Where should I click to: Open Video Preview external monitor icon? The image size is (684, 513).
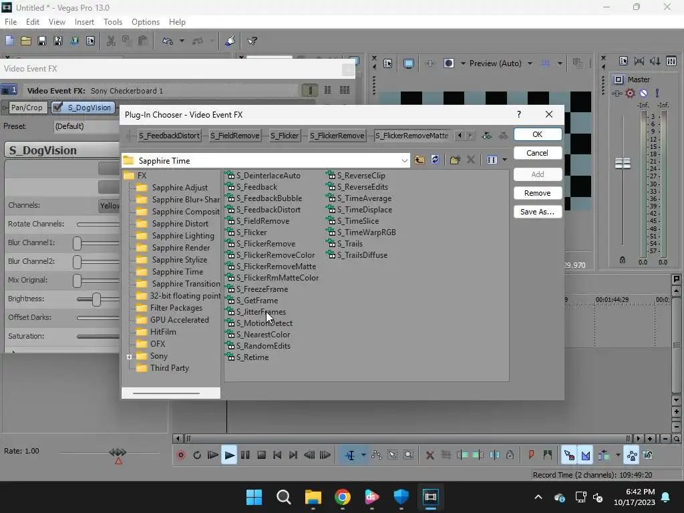coord(408,63)
